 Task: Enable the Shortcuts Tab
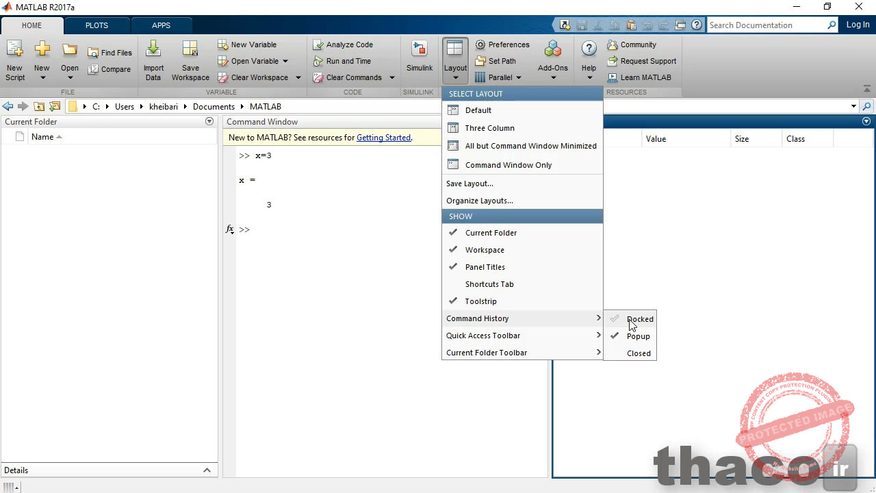[x=489, y=283]
